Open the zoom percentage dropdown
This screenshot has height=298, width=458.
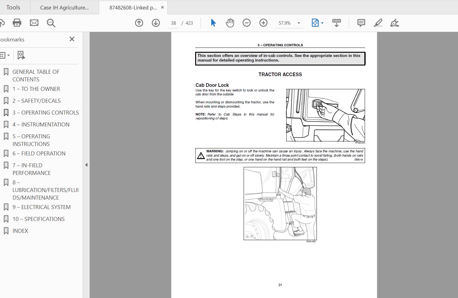299,23
